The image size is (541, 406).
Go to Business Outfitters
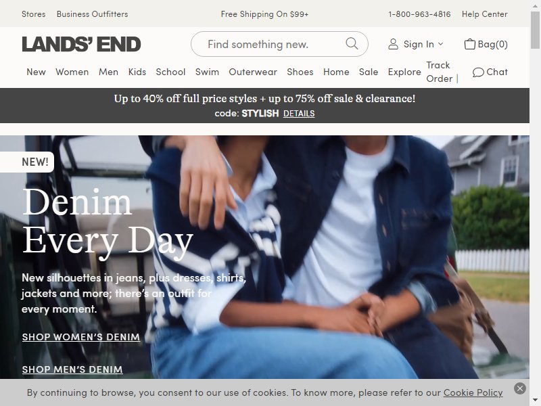tap(92, 14)
